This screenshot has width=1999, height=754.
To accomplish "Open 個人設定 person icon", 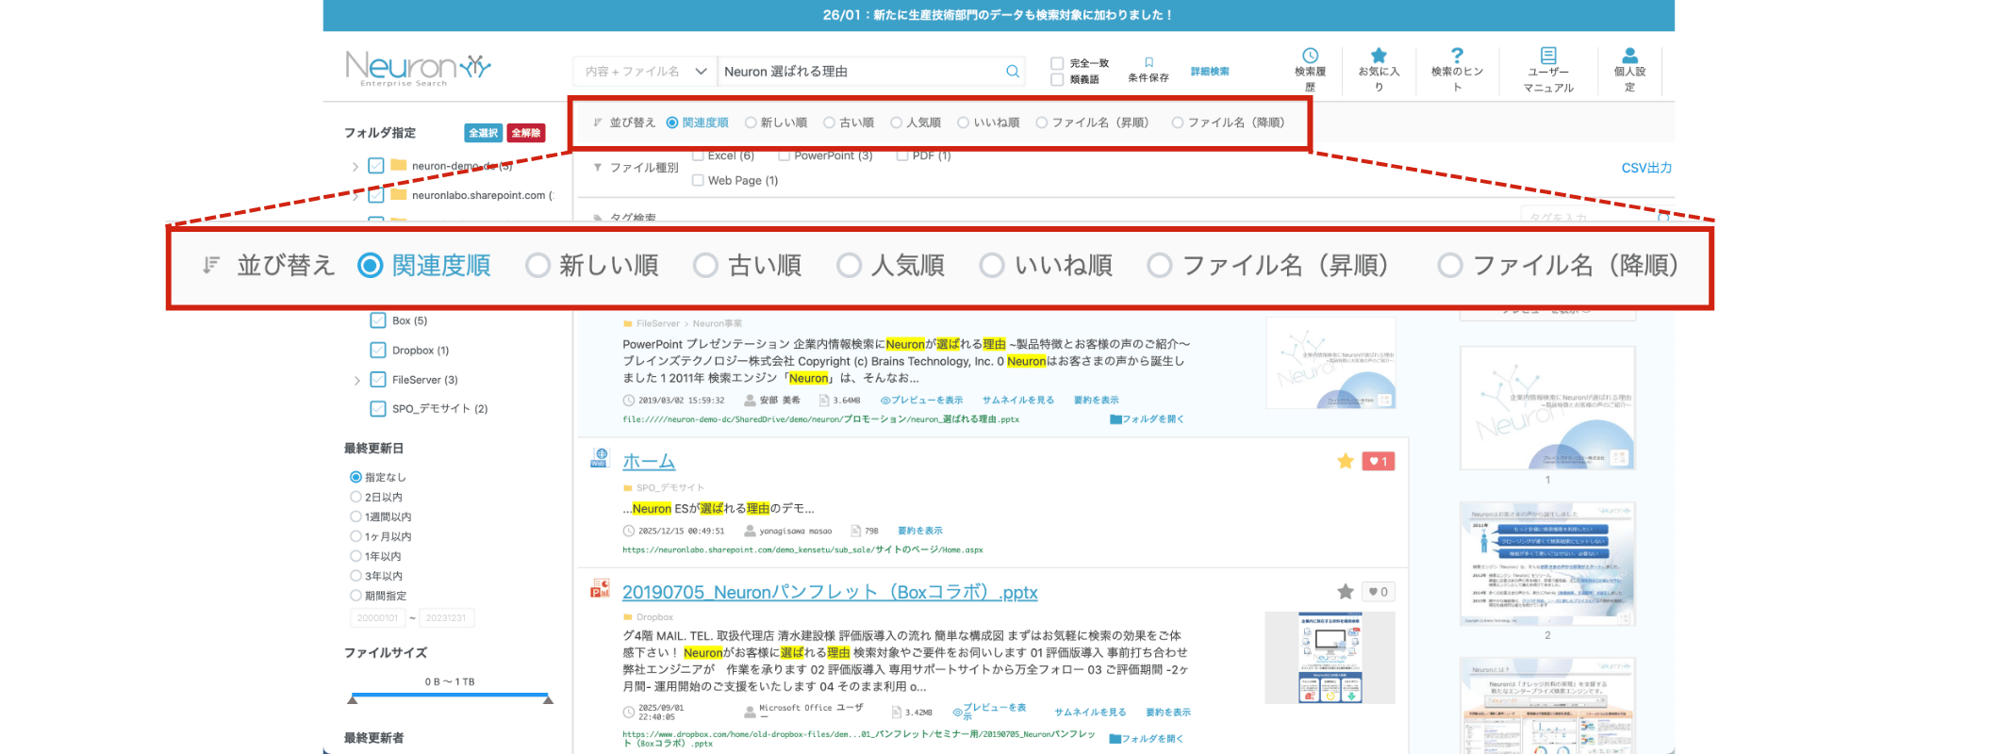I will 1629,56.
